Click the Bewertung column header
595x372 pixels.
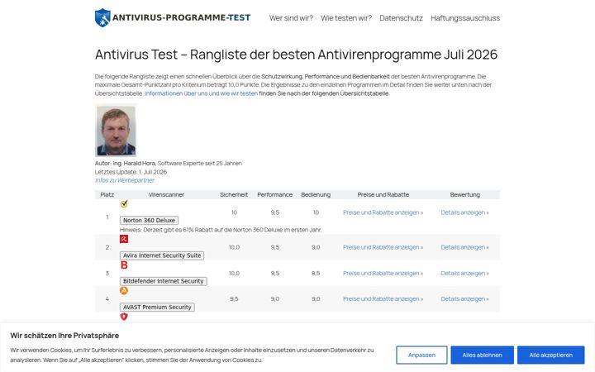[464, 195]
